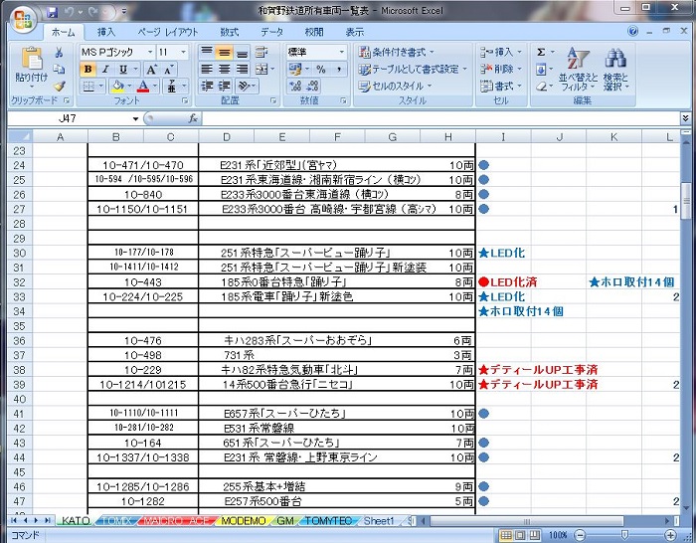The height and width of the screenshot is (543, 696).
Task: Click accounting number format icon
Action: [294, 69]
